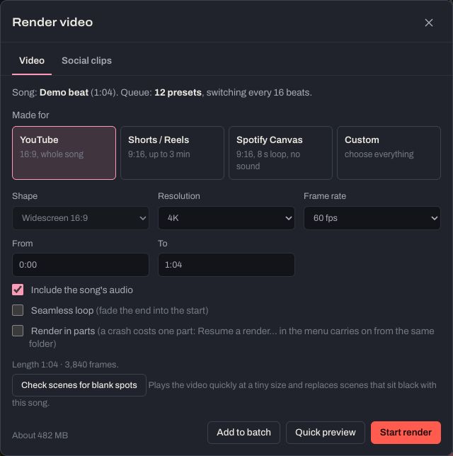This screenshot has height=456, width=453.
Task: Expand the Resolution dropdown showing 4K
Action: 226,218
